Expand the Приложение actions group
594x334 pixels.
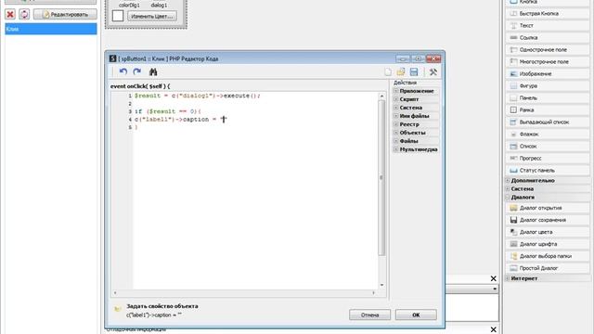(x=396, y=91)
